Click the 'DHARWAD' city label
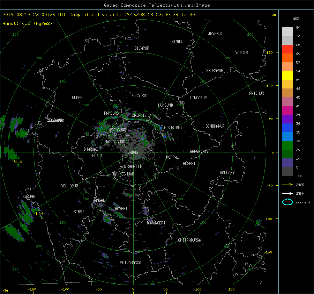This screenshot has height=294, width=314. (x=91, y=149)
